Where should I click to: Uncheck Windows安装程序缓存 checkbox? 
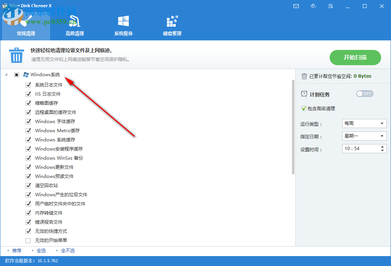(x=28, y=149)
